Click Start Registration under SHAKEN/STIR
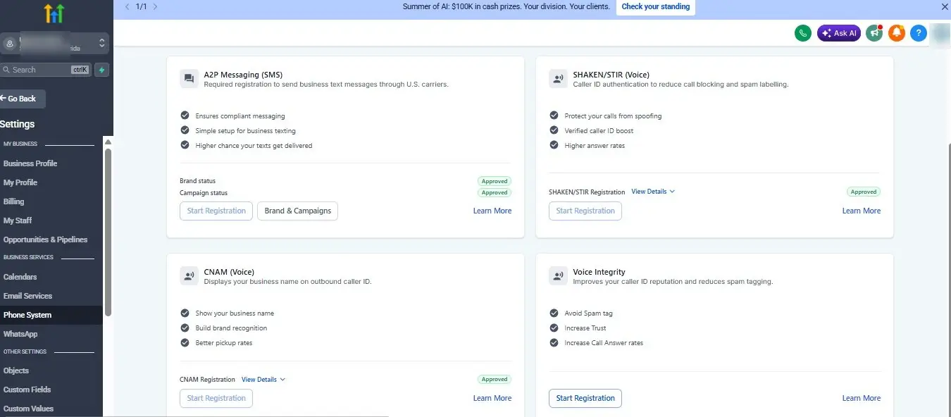The image size is (951, 417). [x=585, y=211]
